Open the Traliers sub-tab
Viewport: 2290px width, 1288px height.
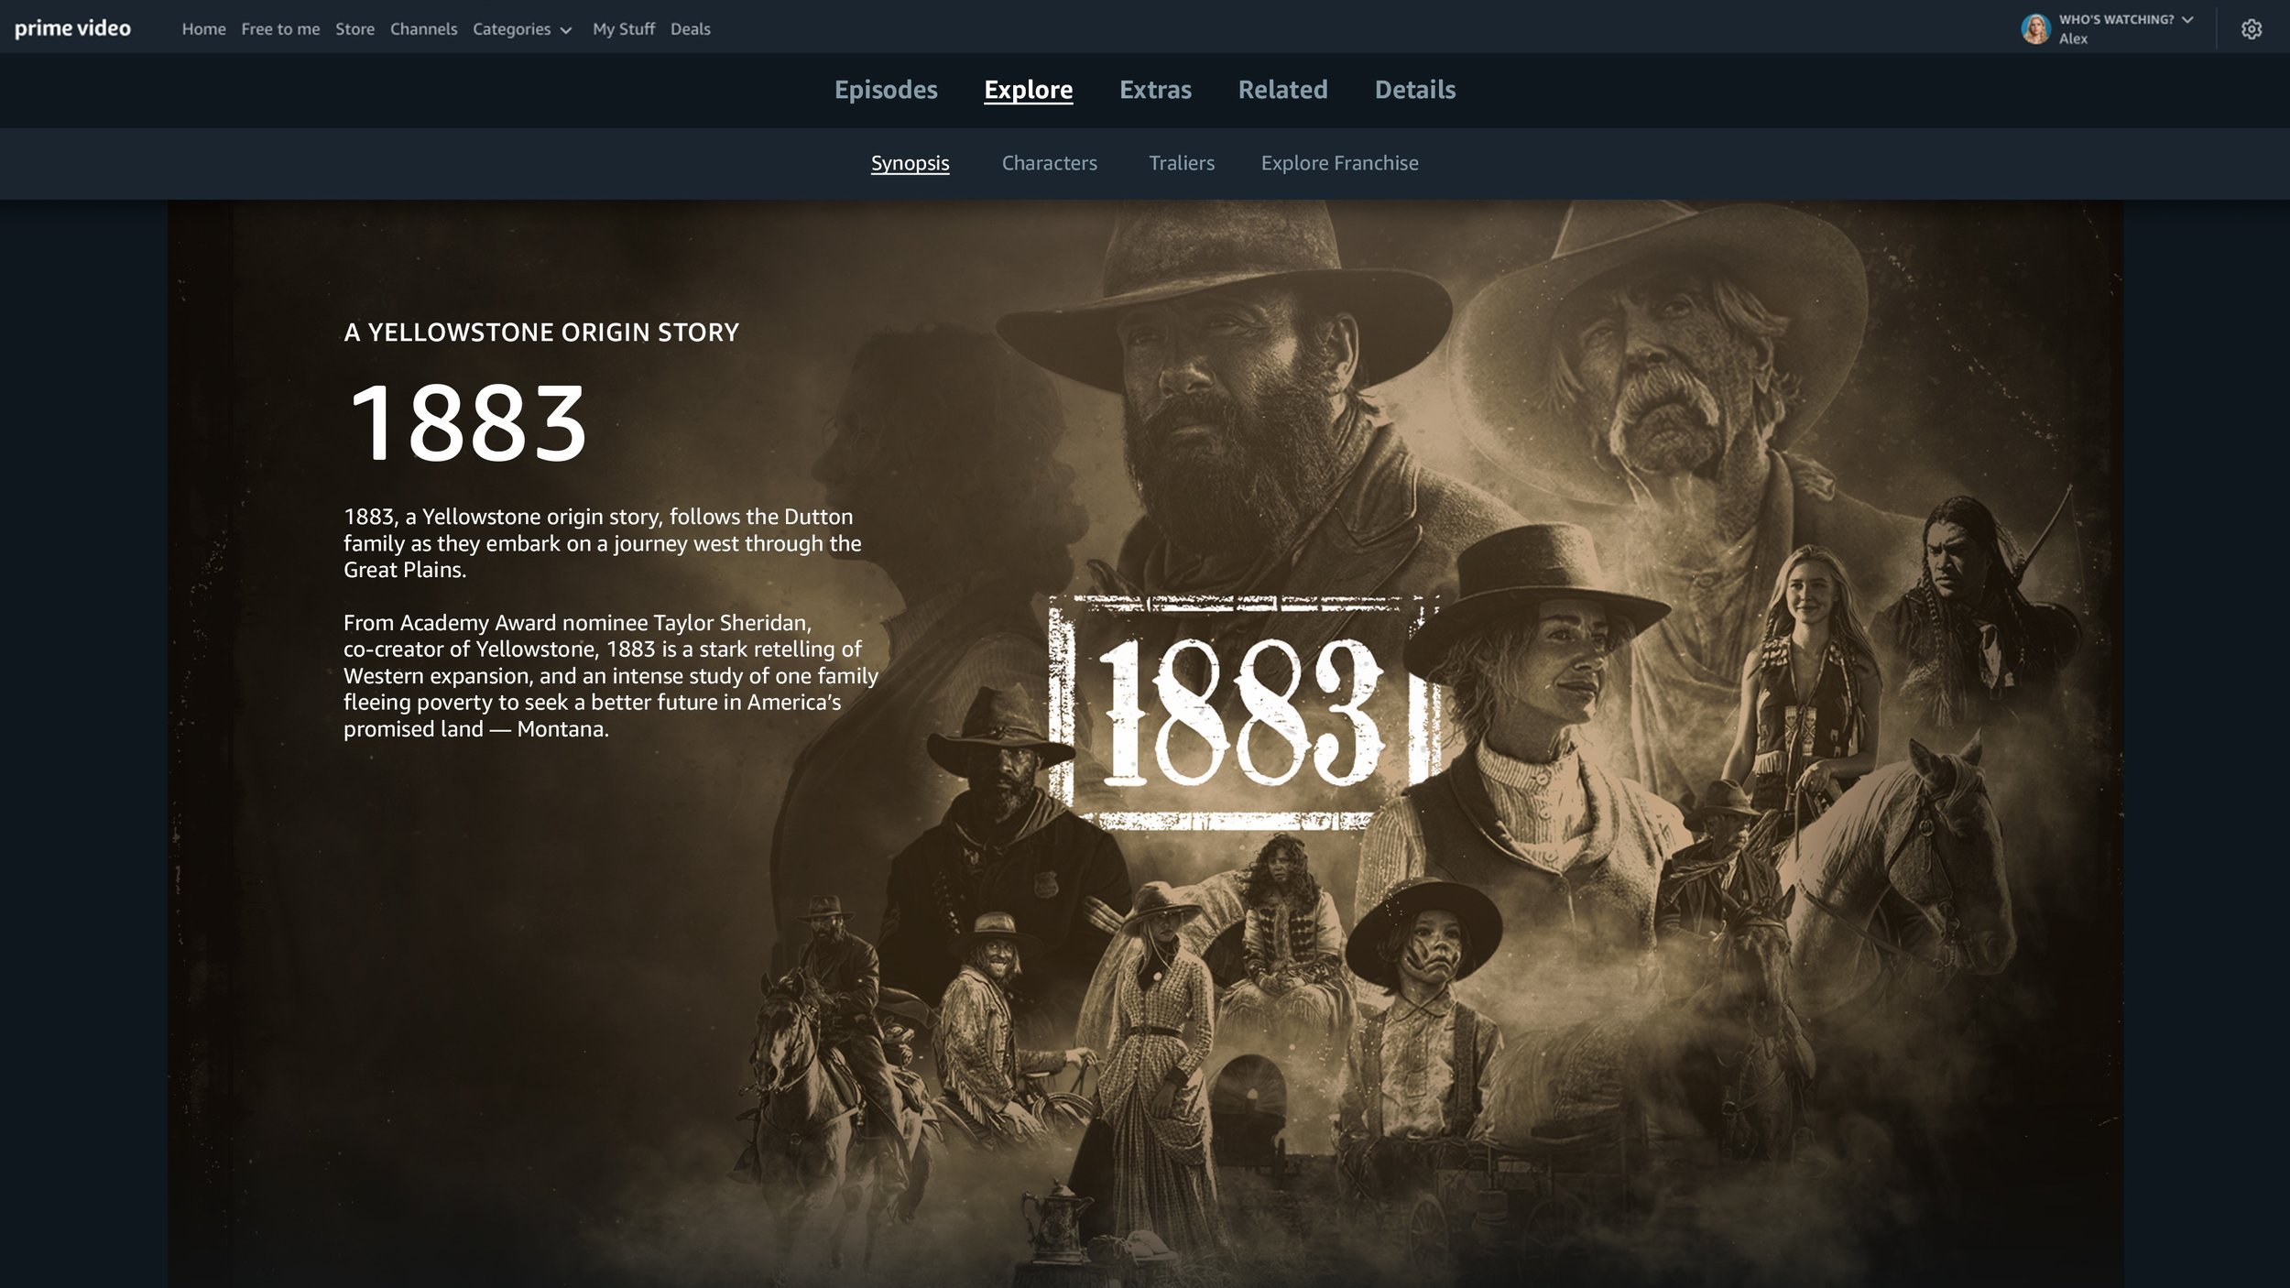pyautogui.click(x=1182, y=163)
